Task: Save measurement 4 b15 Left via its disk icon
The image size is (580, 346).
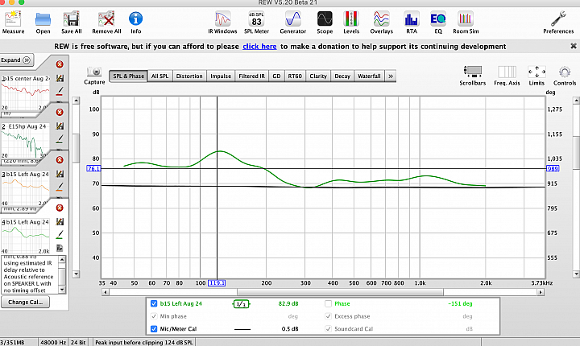Action: click(x=60, y=222)
